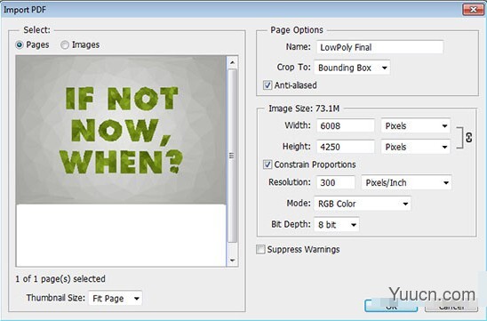Click the 'Image Size: 73.1M' label
This screenshot has width=487, height=321.
[x=304, y=108]
